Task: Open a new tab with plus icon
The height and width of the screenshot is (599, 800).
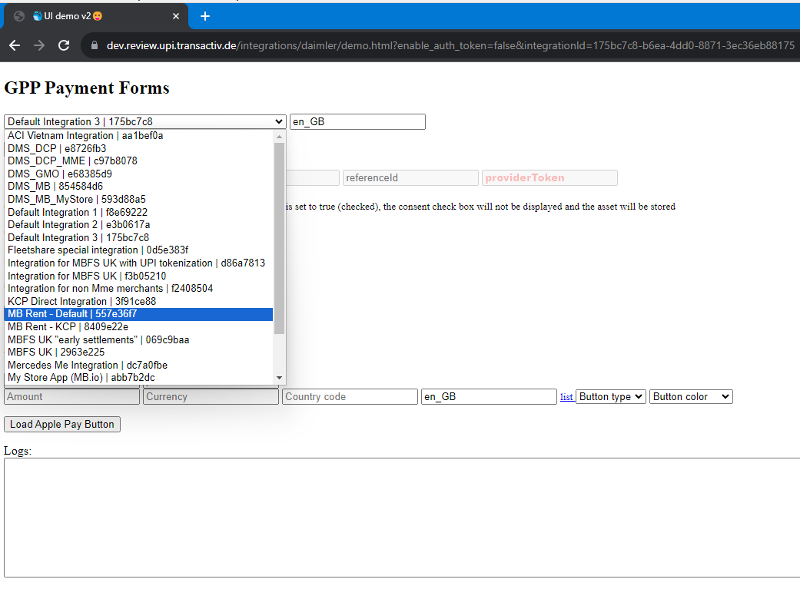Action: pyautogui.click(x=205, y=16)
